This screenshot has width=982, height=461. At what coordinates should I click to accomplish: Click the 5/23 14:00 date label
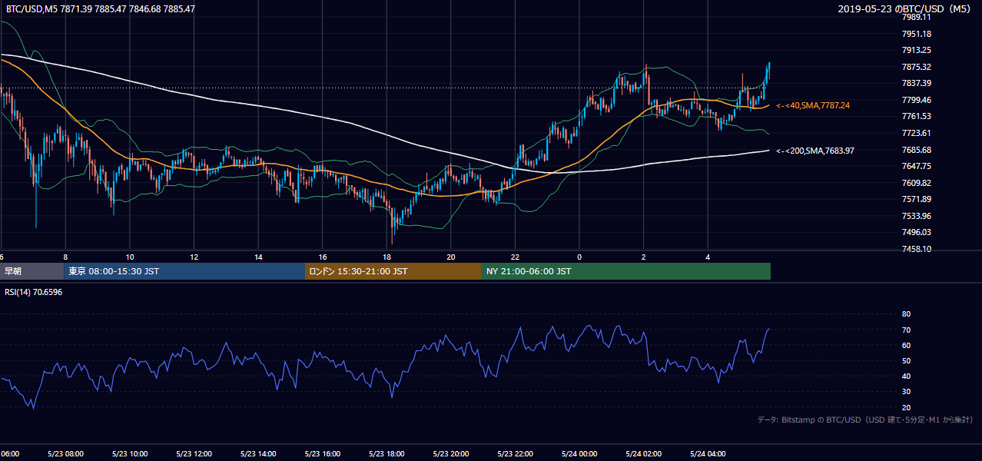click(258, 454)
